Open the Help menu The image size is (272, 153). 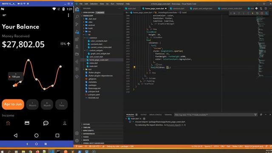point(127,4)
